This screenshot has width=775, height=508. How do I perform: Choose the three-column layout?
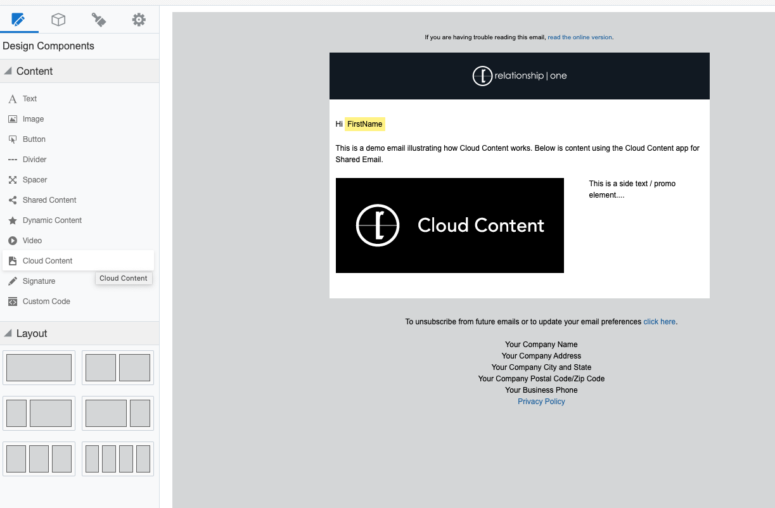[x=39, y=459]
